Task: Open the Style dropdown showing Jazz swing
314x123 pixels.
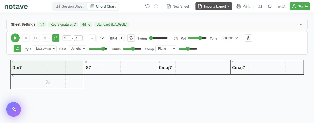Action: click(45, 49)
